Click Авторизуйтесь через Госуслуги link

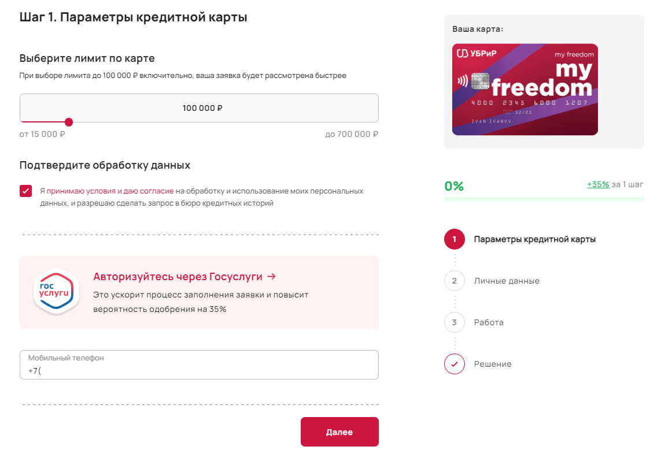coord(184,277)
